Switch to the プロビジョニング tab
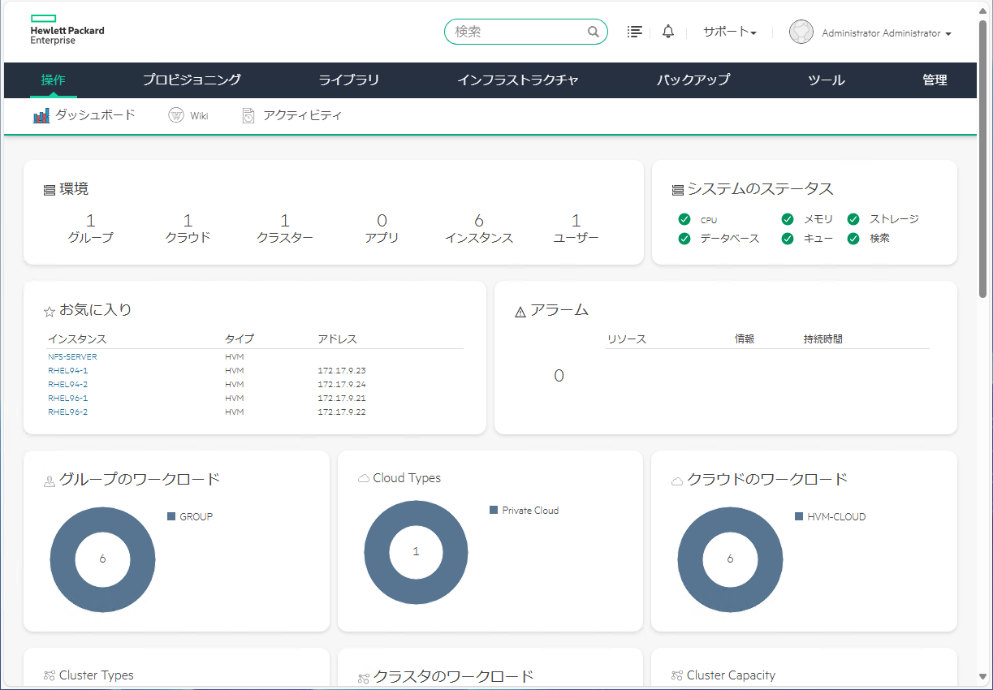The width and height of the screenshot is (993, 690). pyautogui.click(x=192, y=80)
